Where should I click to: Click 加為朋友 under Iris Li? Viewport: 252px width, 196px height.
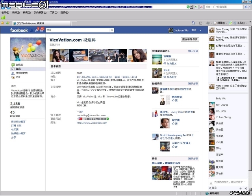coord(172,77)
